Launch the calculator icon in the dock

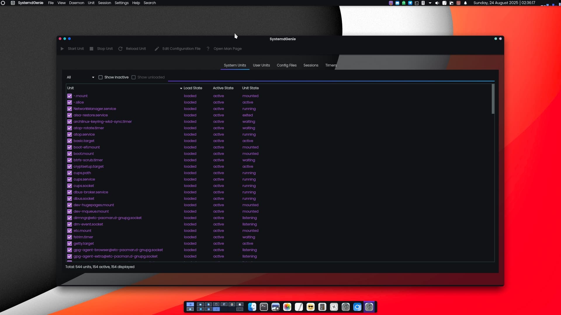322,307
